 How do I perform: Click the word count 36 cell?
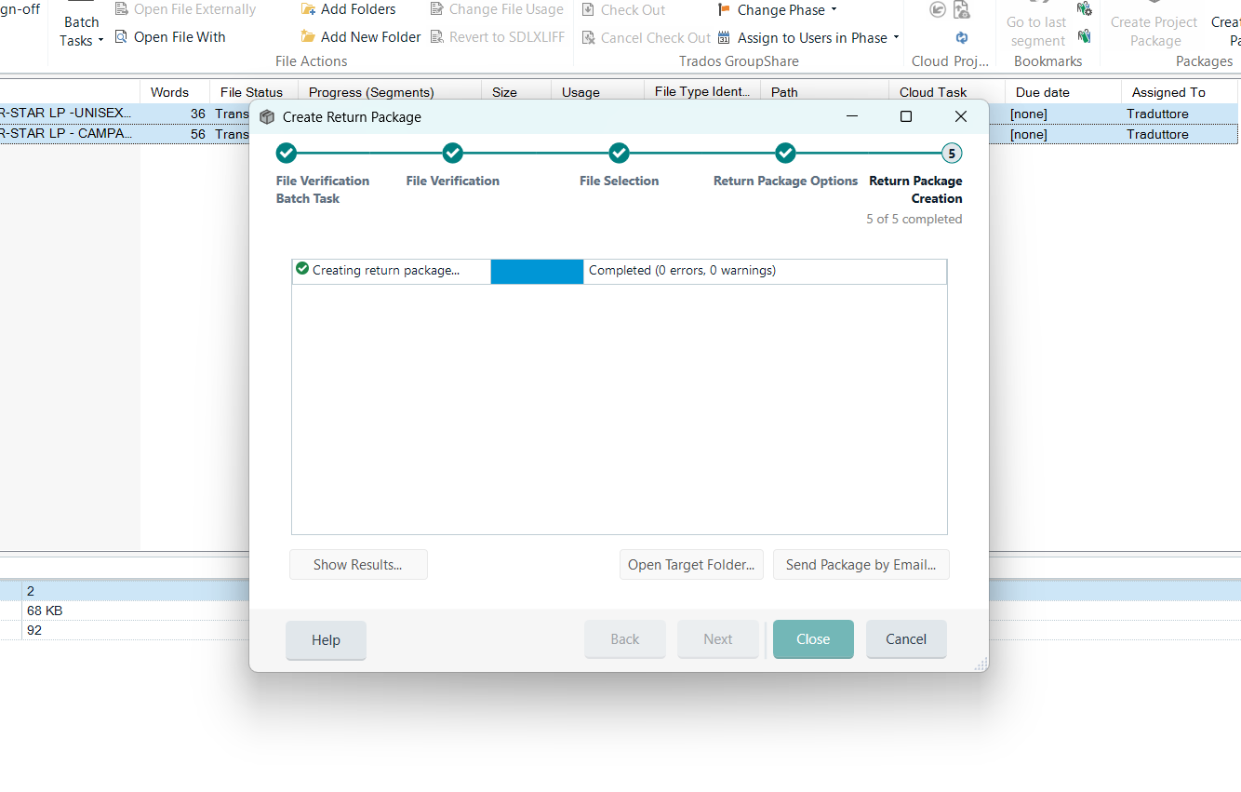click(197, 114)
